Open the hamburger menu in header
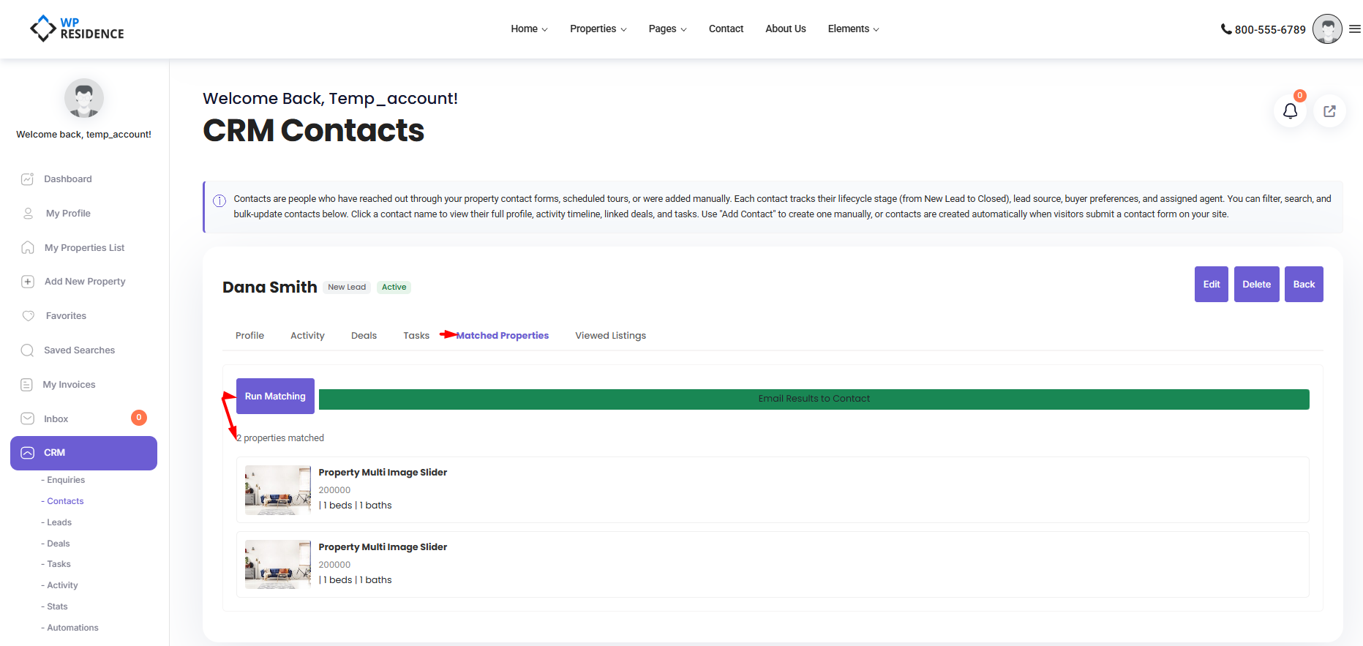 pos(1355,29)
